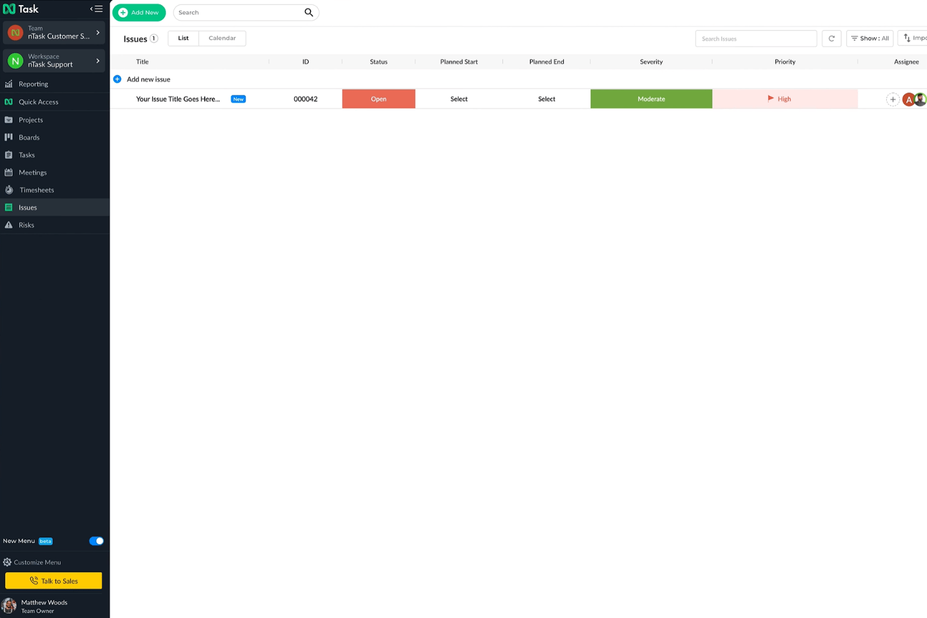
Task: Click Add new issue row
Action: click(519, 79)
